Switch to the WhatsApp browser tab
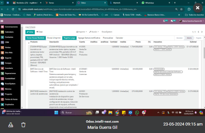Screen dimensions: 205x133 pyautogui.click(x=156, y=3)
